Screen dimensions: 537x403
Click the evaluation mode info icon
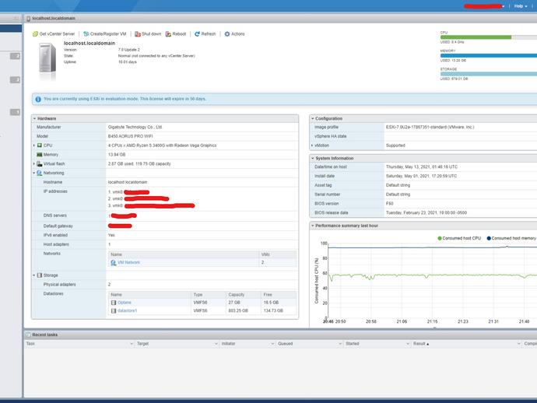coord(38,100)
